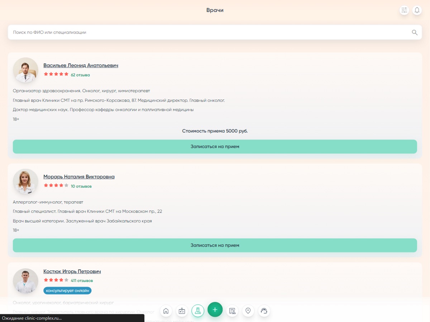Screen dimensions: 430x322
Task: Click Морарь Наталия's profile photo
Action: click(25, 181)
